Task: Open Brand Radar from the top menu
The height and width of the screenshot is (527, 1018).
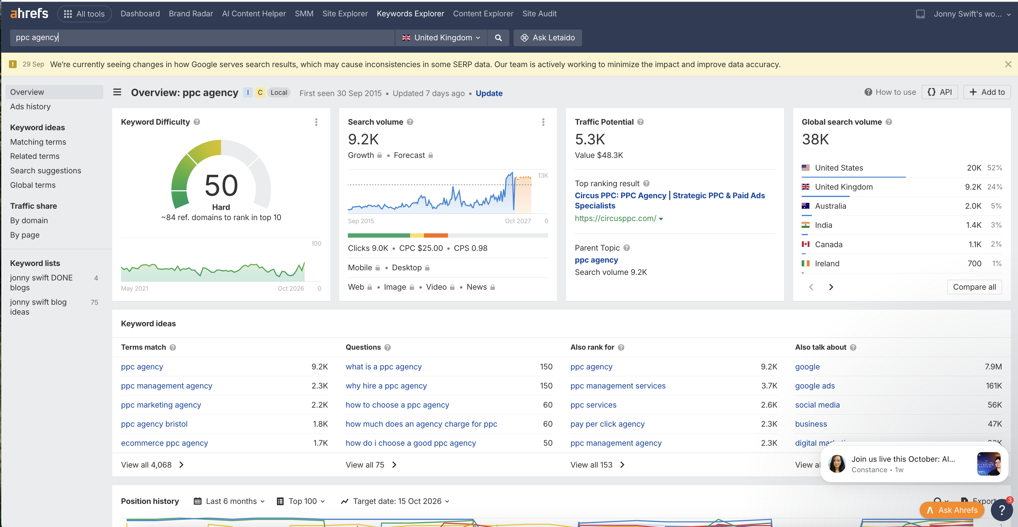Action: click(x=190, y=14)
